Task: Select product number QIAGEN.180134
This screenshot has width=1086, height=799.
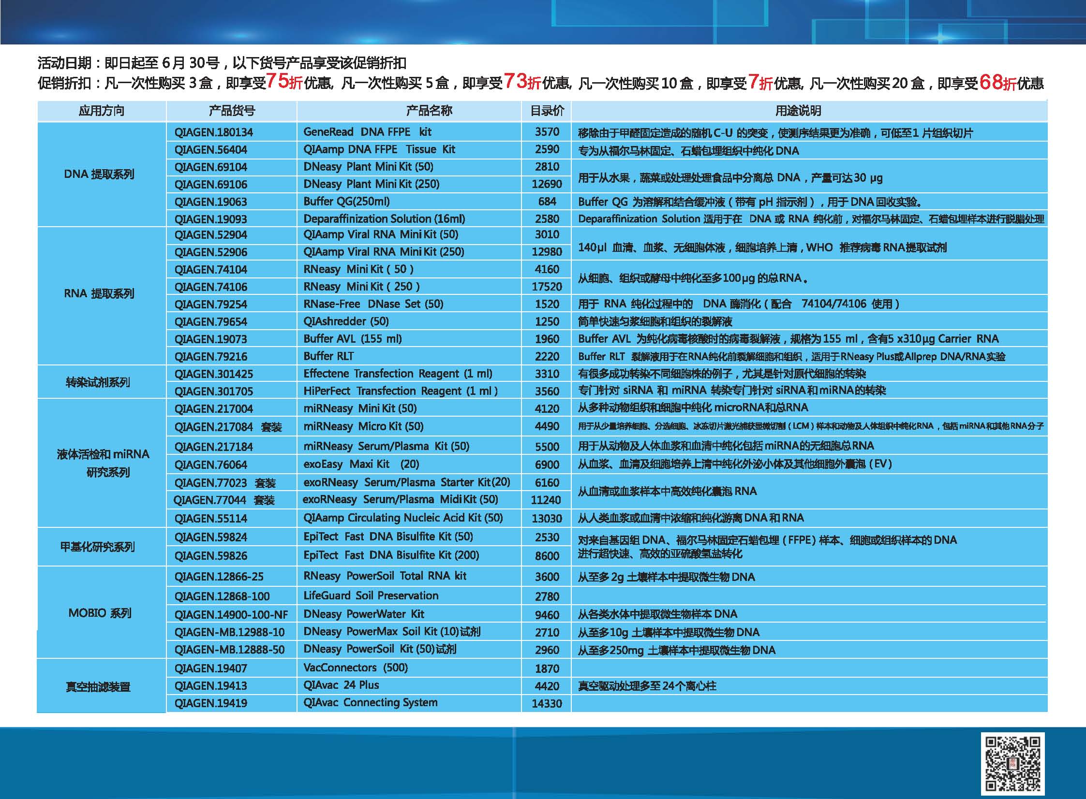Action: click(x=214, y=132)
